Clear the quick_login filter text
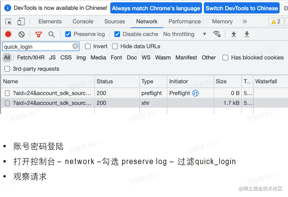The width and height of the screenshot is (288, 197). point(75,46)
